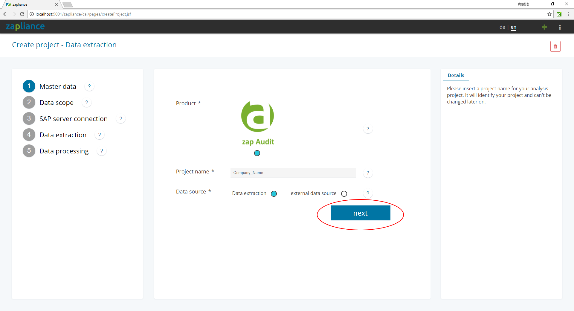Click the green plus new project icon
The width and height of the screenshot is (574, 311).
click(x=544, y=27)
